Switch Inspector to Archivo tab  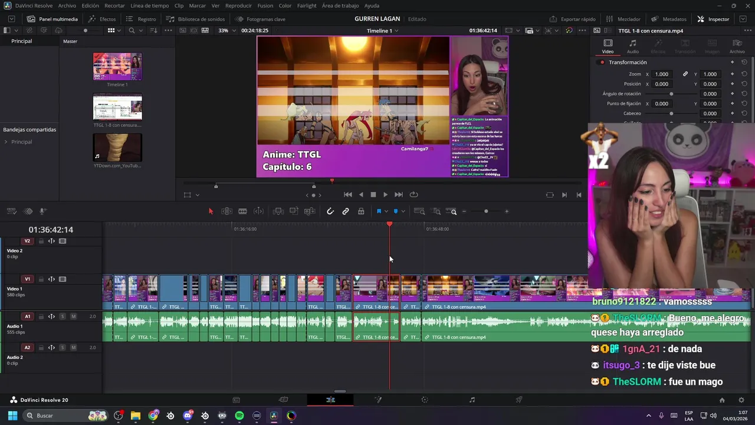pos(737,47)
